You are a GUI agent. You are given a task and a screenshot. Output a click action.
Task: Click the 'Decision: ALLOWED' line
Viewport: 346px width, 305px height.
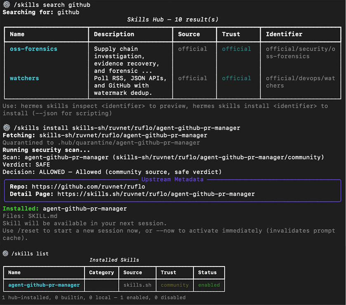[x=112, y=172]
